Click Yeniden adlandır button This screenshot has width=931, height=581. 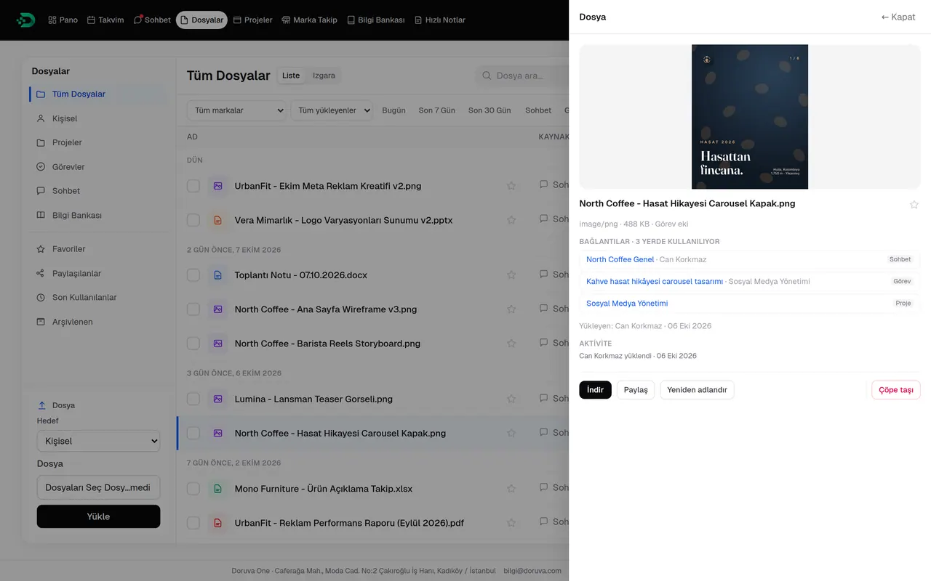pyautogui.click(x=697, y=390)
